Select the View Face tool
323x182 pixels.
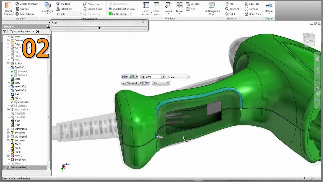coord(246,4)
